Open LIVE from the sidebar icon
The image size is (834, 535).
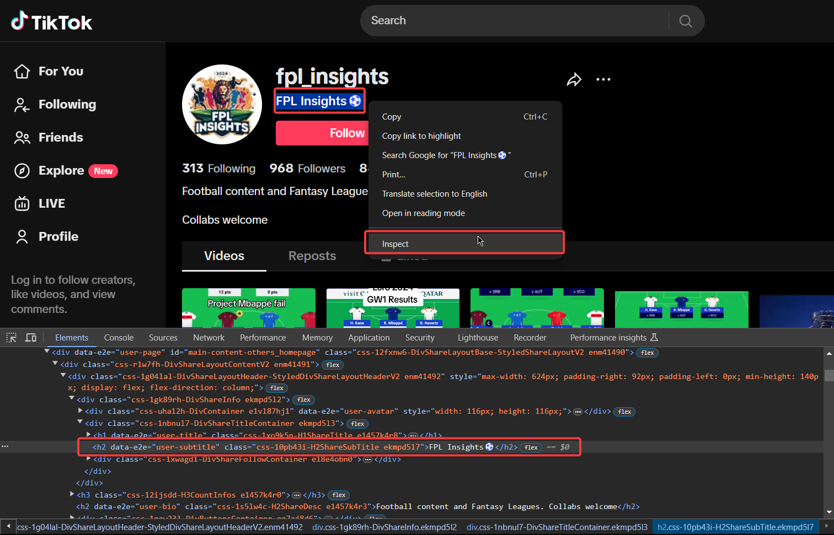coord(22,203)
